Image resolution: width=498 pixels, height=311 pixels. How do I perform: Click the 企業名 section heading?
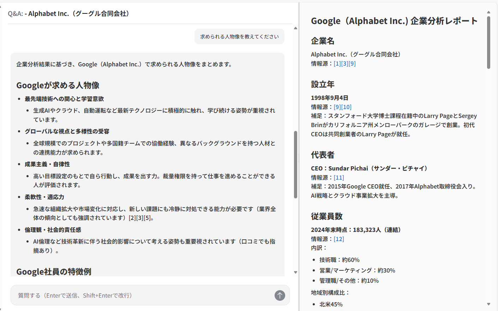pyautogui.click(x=323, y=41)
